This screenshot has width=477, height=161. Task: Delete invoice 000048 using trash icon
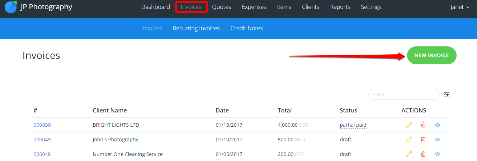tap(423, 154)
